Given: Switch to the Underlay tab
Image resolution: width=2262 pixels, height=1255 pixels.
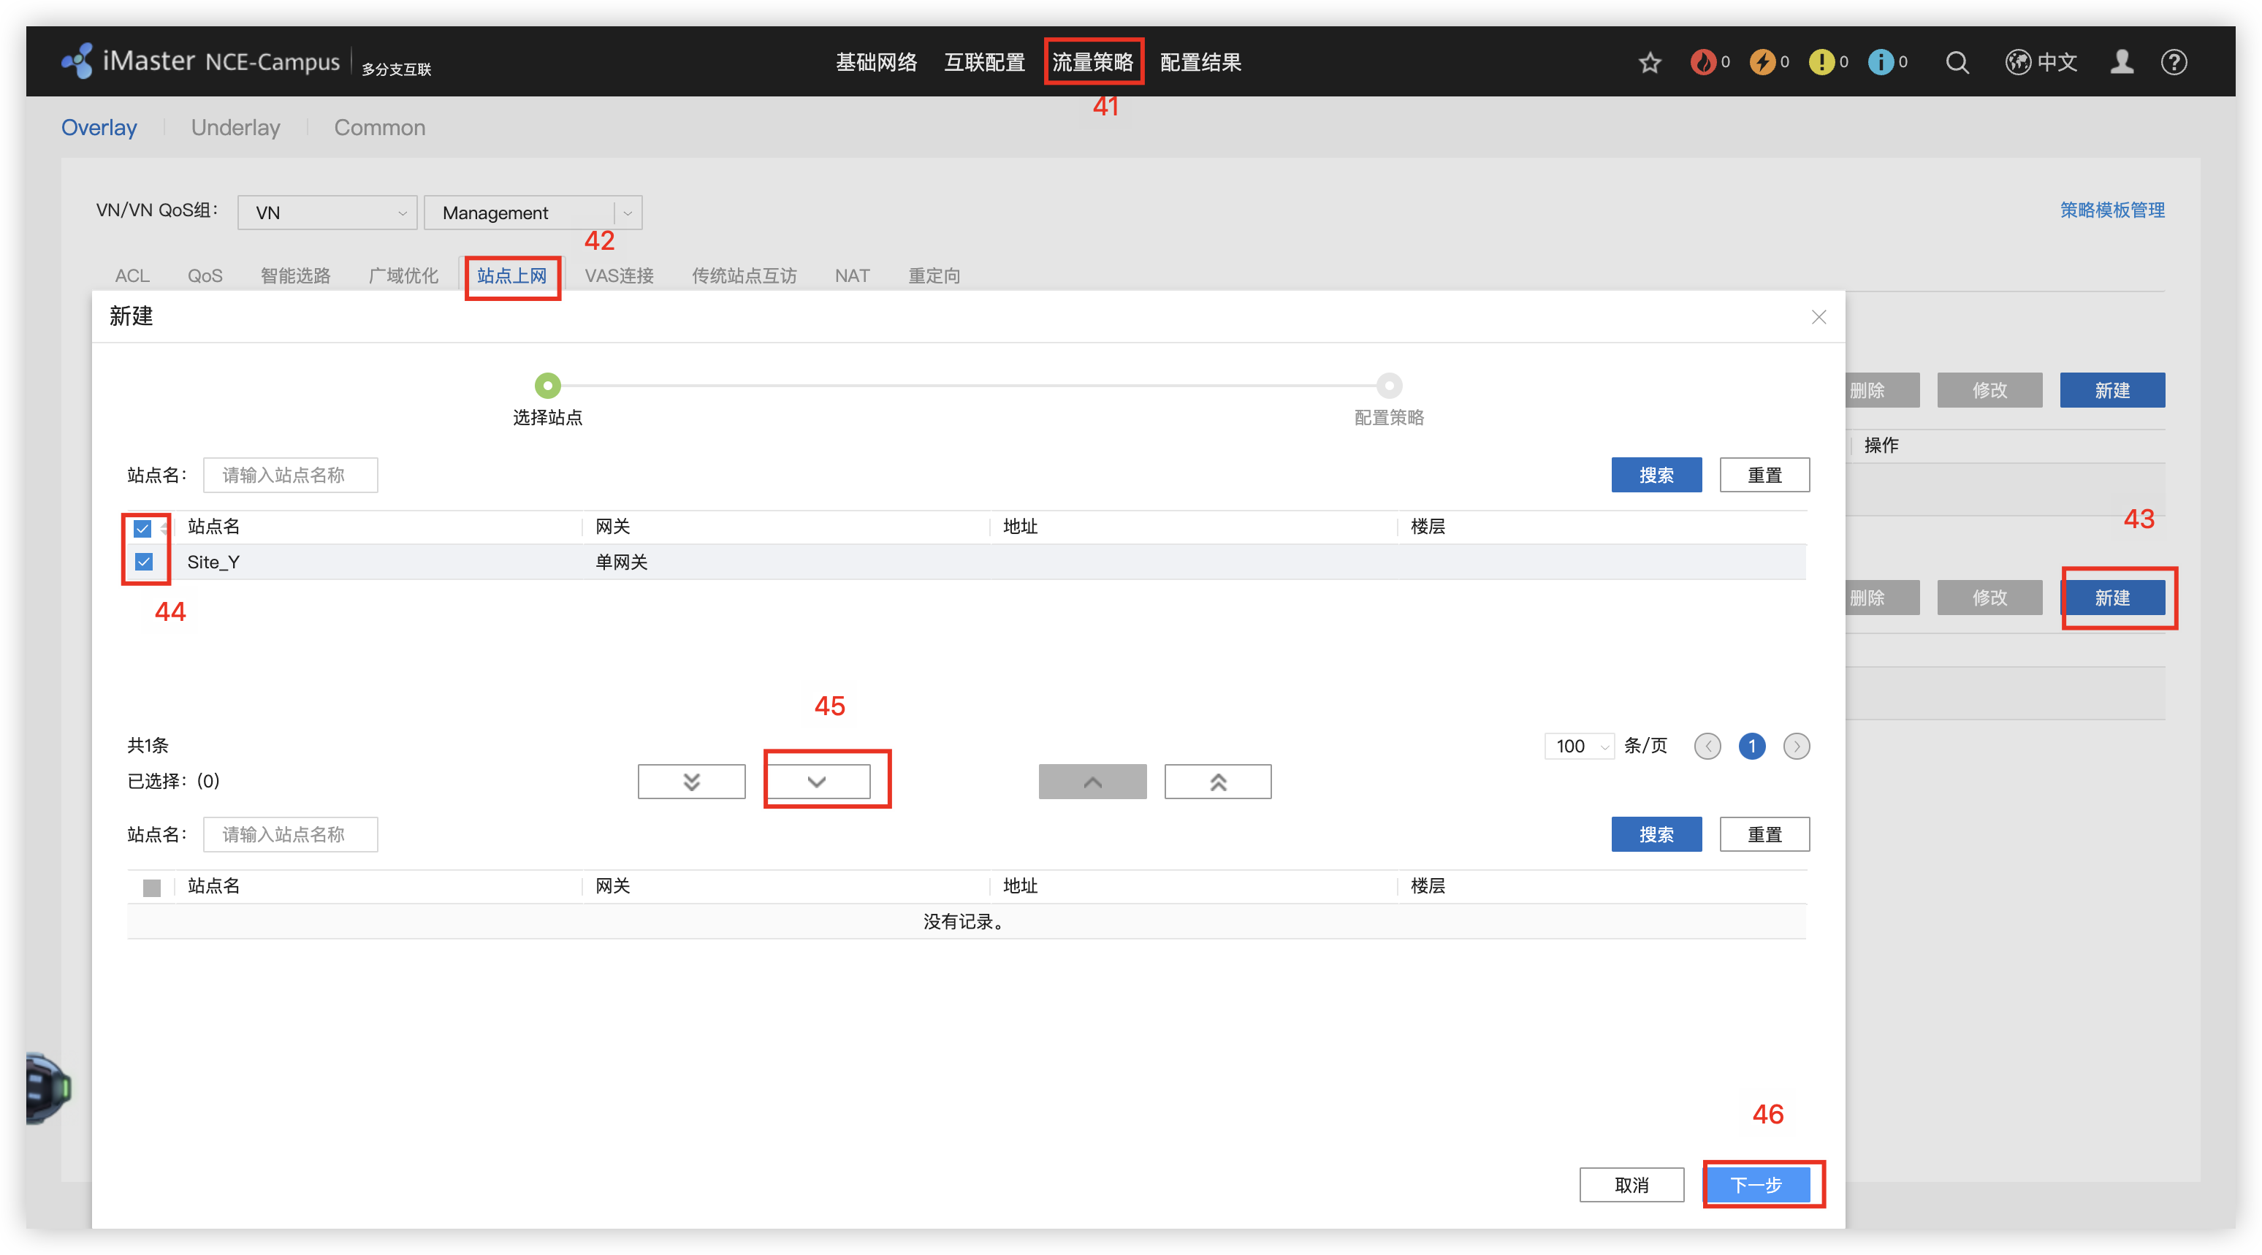Looking at the screenshot, I should pos(235,127).
